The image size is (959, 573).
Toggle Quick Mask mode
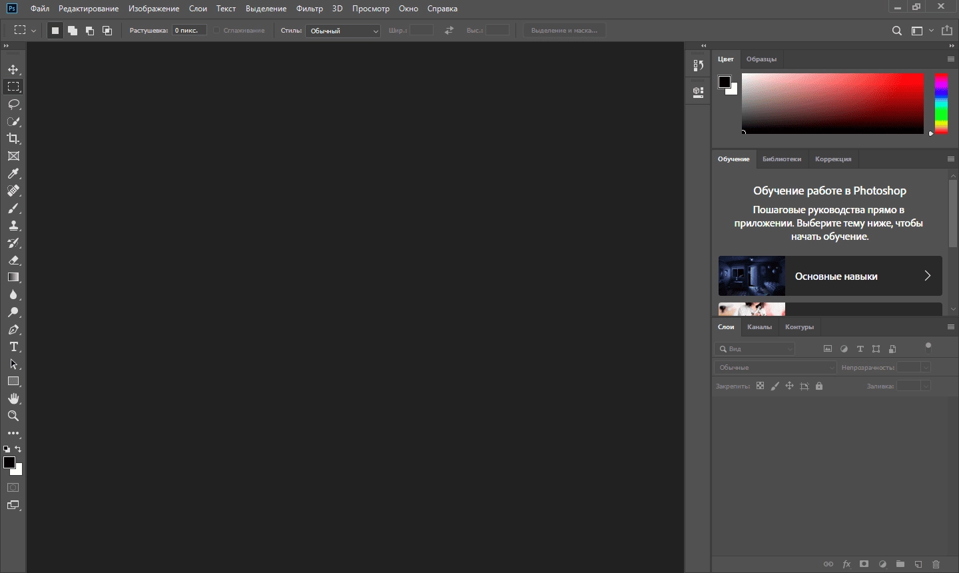click(x=13, y=487)
